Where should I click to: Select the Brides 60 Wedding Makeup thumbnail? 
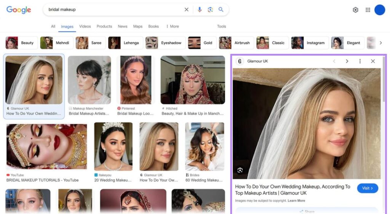point(205,147)
